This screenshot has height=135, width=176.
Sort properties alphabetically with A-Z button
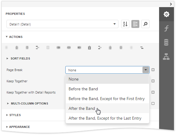pos(125,24)
